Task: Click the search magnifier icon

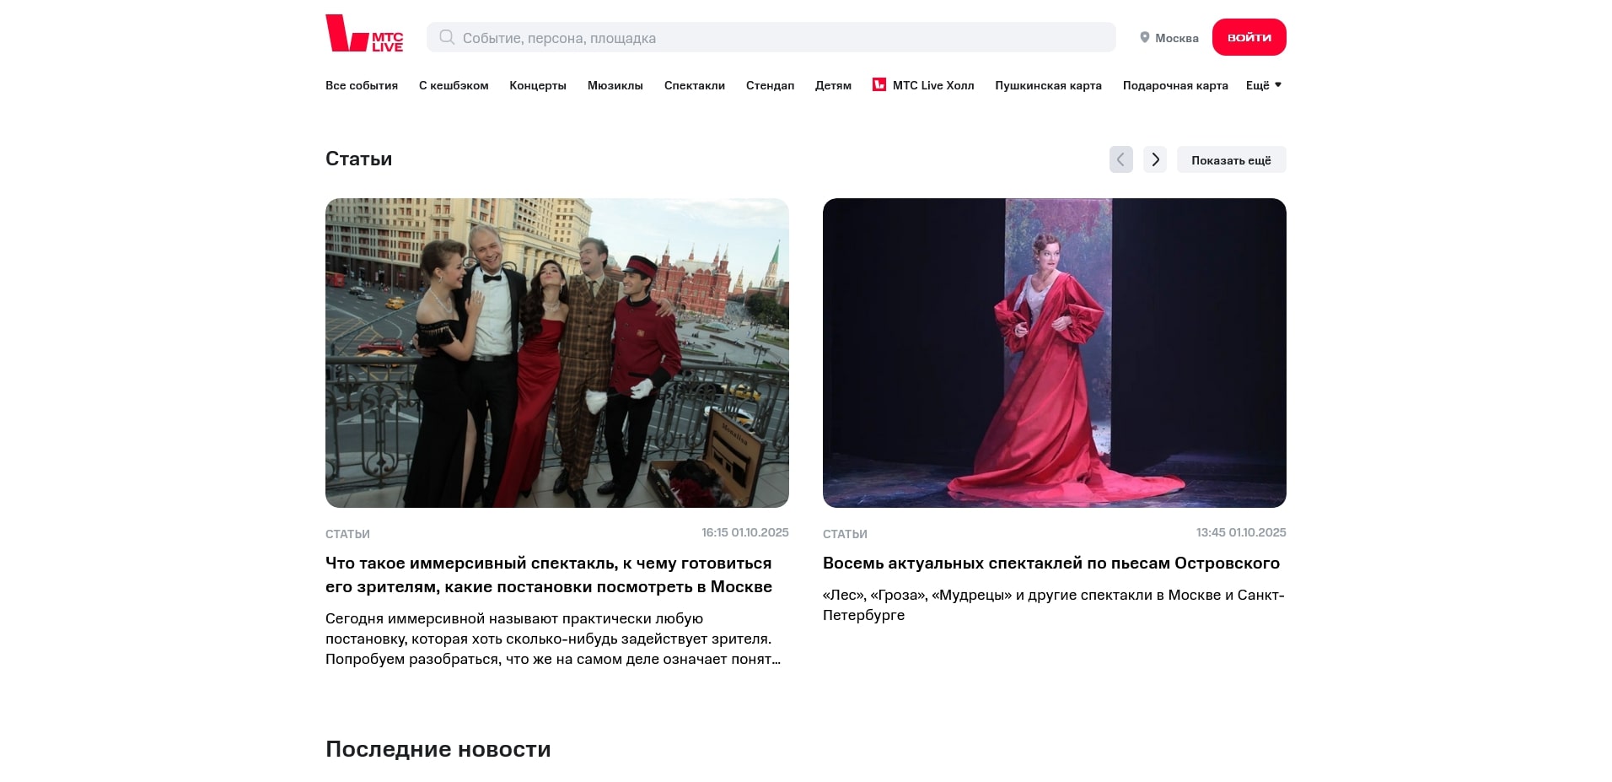Action: 446,37
